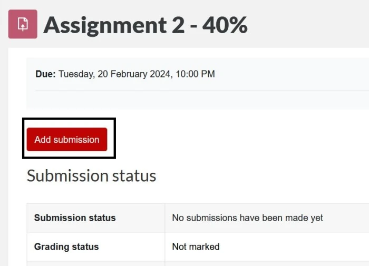Viewport: 369px width, 266px height.
Task: Click the 40% in the title
Action: pyautogui.click(x=225, y=24)
